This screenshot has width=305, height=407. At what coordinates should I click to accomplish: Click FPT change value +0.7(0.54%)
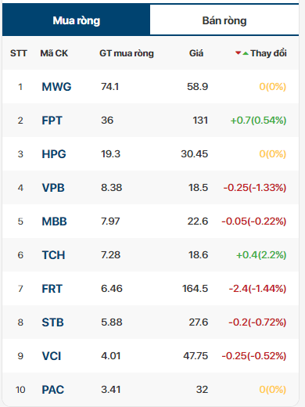point(258,121)
